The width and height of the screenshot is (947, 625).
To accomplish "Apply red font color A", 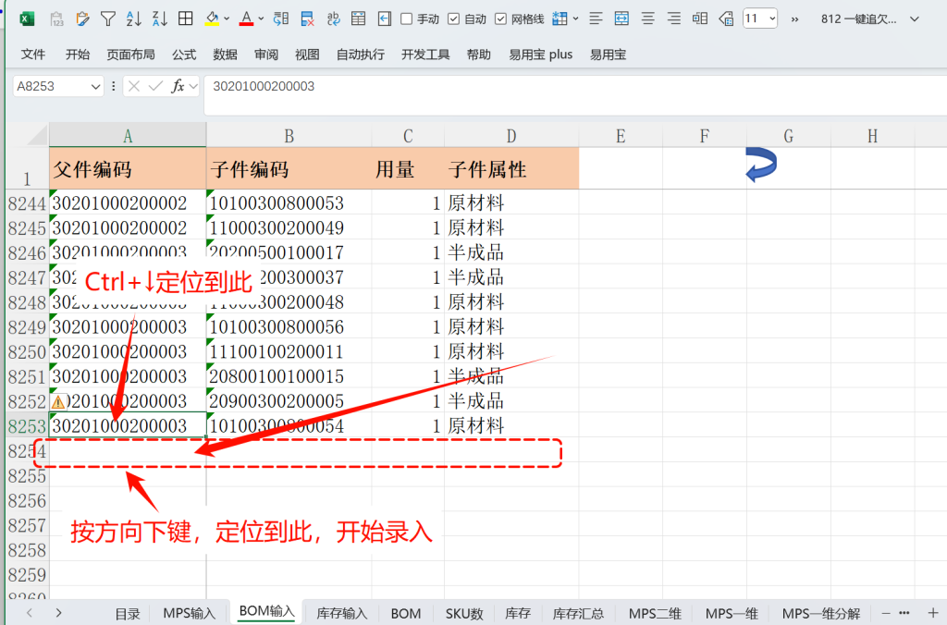I will [x=246, y=19].
